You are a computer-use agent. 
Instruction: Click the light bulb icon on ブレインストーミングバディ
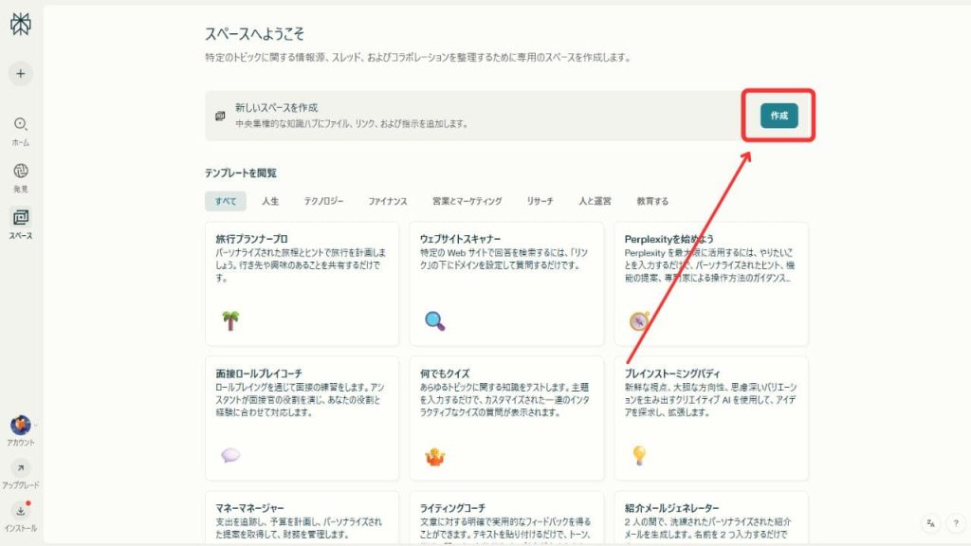pos(639,455)
